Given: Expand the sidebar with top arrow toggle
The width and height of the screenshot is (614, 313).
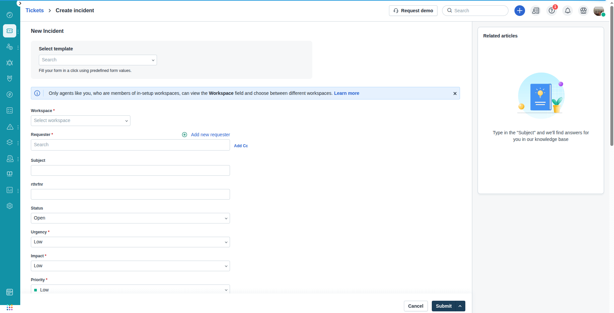Looking at the screenshot, I should coord(20,3).
